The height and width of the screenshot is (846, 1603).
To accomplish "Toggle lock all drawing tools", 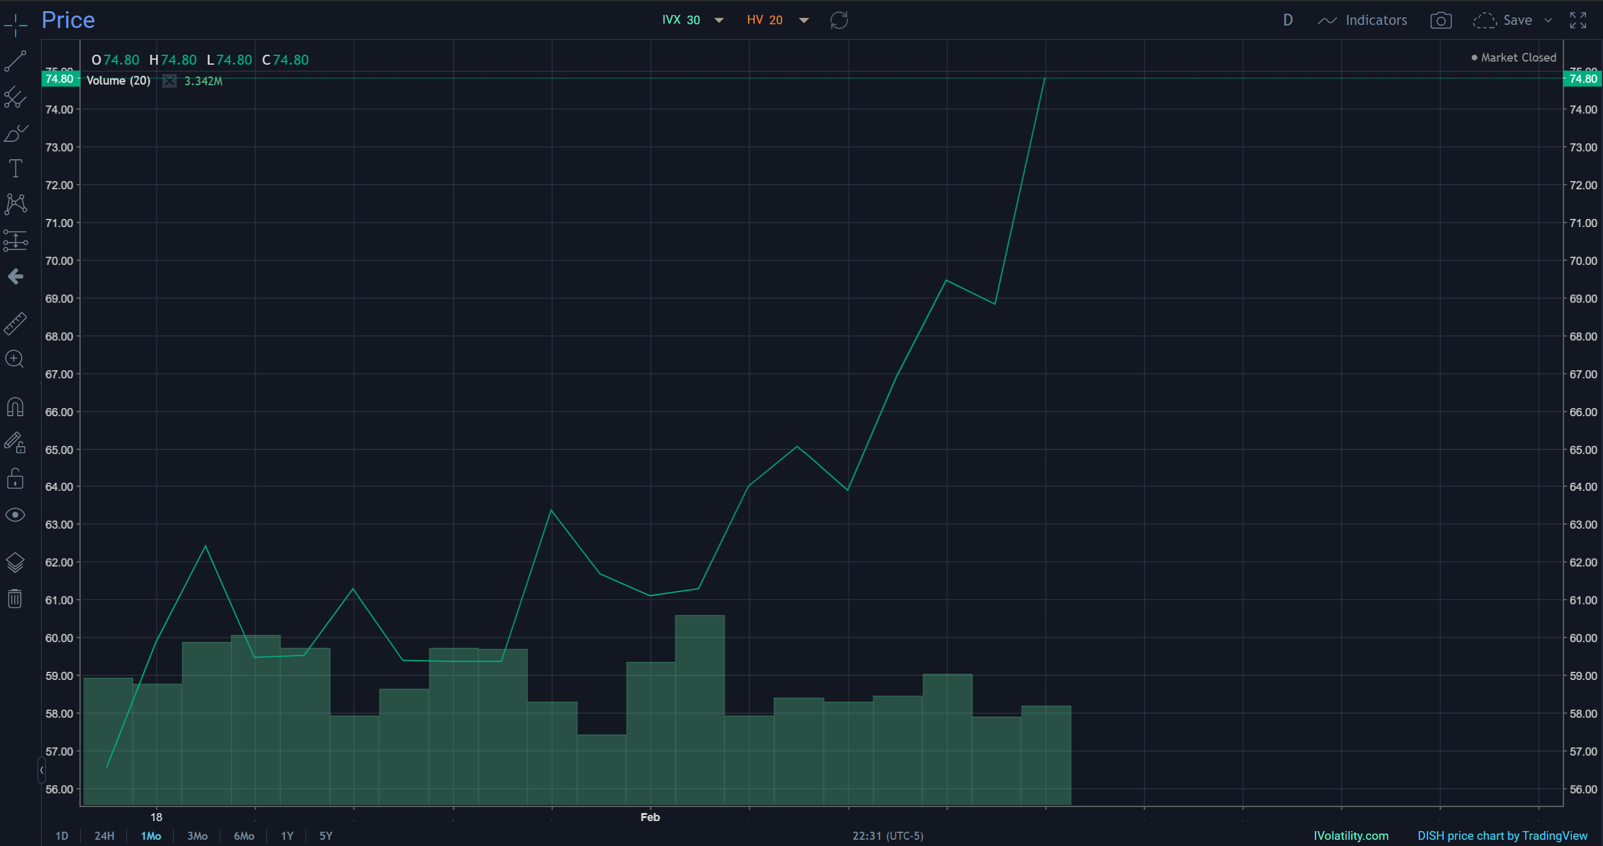I will (x=15, y=478).
